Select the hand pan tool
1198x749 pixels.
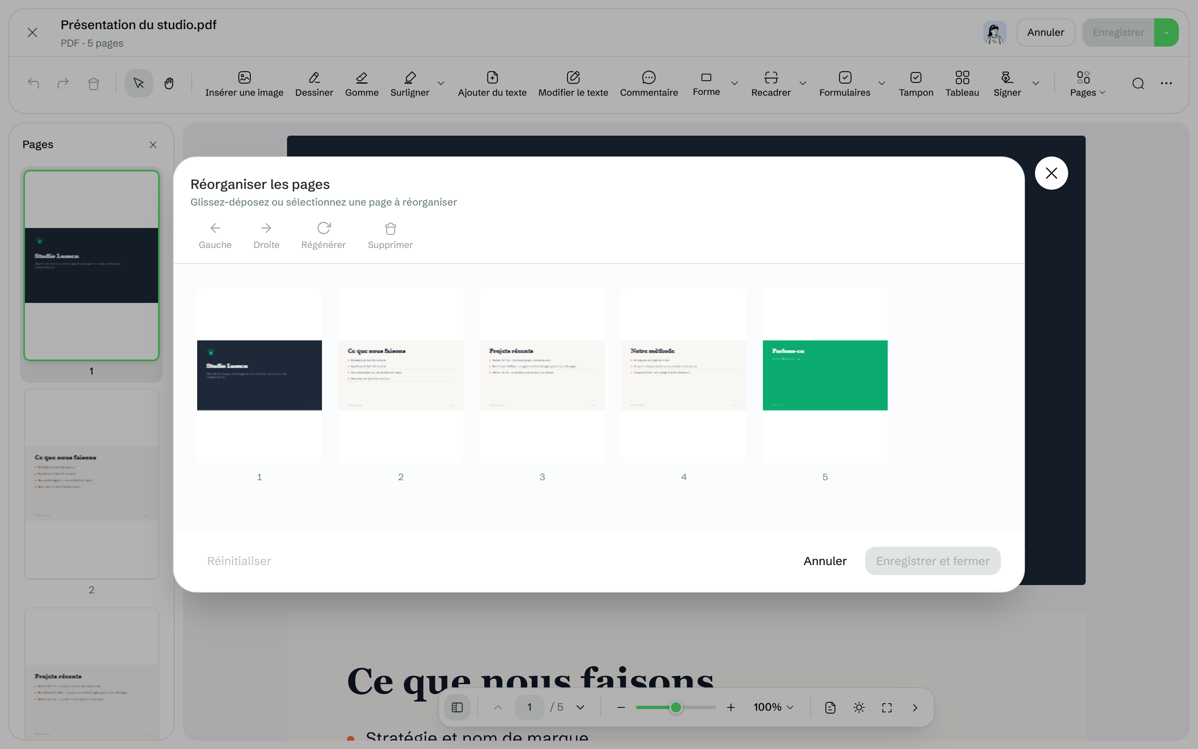(169, 83)
